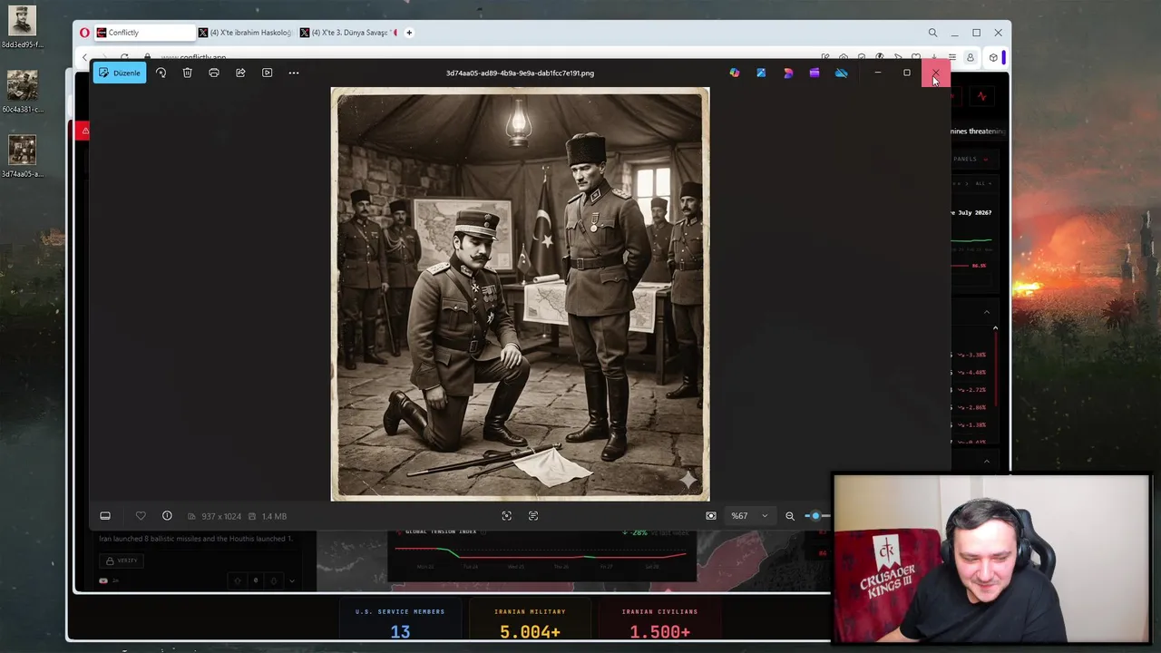Switch to the Conflictly browser tab

tap(145, 33)
